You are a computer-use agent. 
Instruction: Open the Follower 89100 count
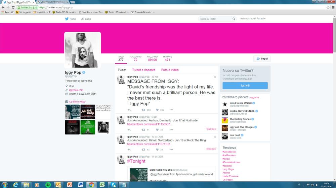tap(152, 59)
